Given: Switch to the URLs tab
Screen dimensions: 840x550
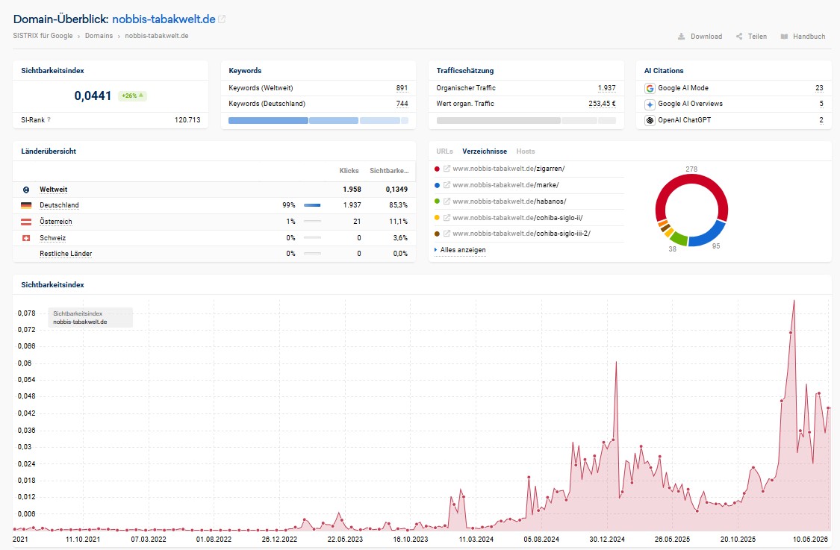Looking at the screenshot, I should (x=445, y=151).
